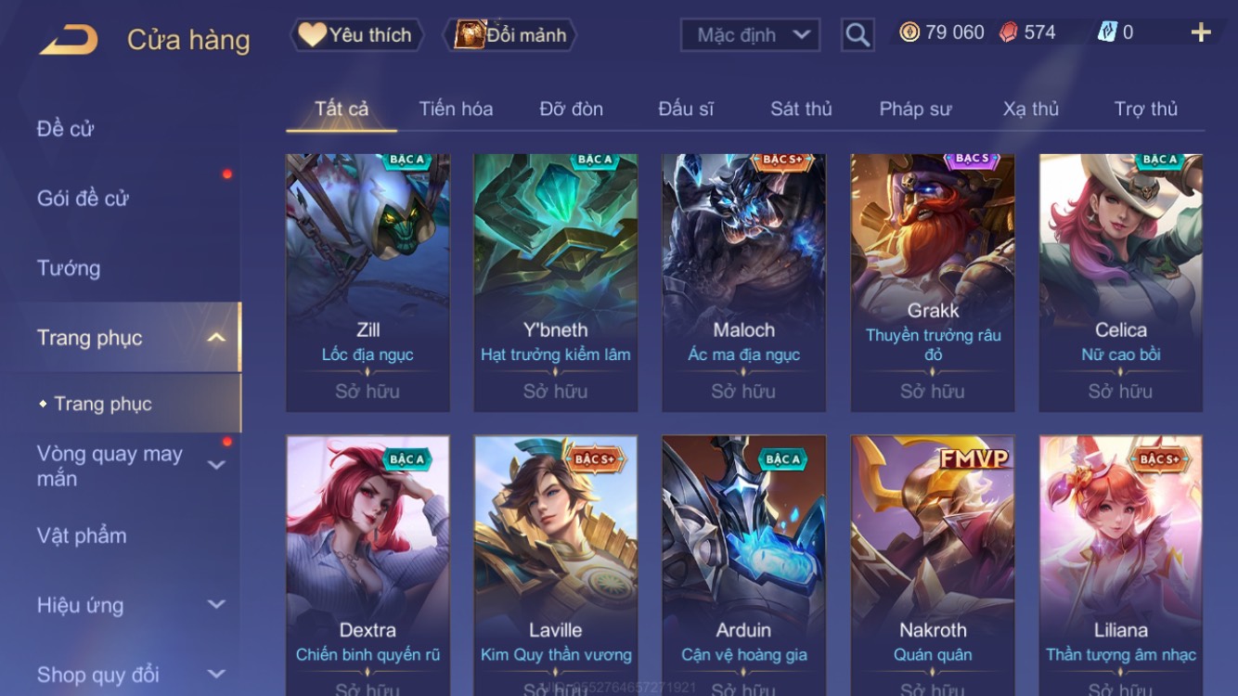Image resolution: width=1238 pixels, height=696 pixels.
Task: Switch to the Pháp sư tab
Action: [915, 109]
